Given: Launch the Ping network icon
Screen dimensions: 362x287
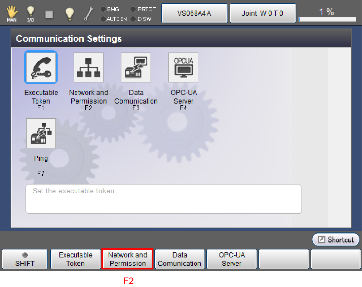Looking at the screenshot, I should coord(41,133).
